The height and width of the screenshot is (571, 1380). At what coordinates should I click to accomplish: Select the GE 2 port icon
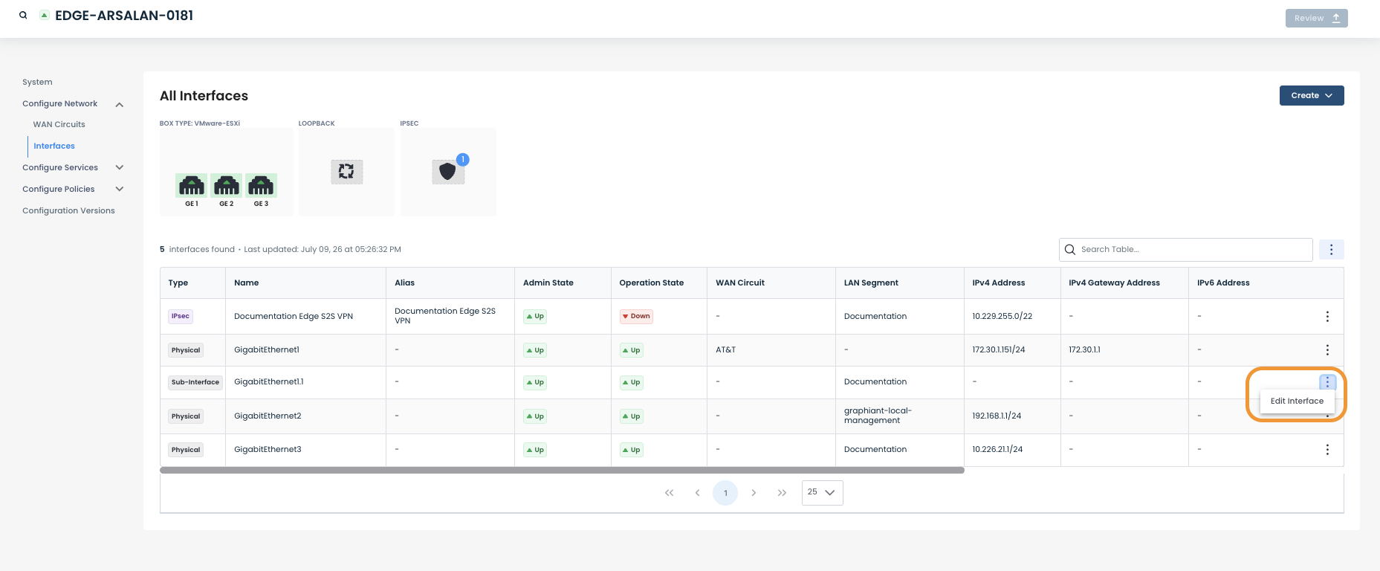point(227,184)
